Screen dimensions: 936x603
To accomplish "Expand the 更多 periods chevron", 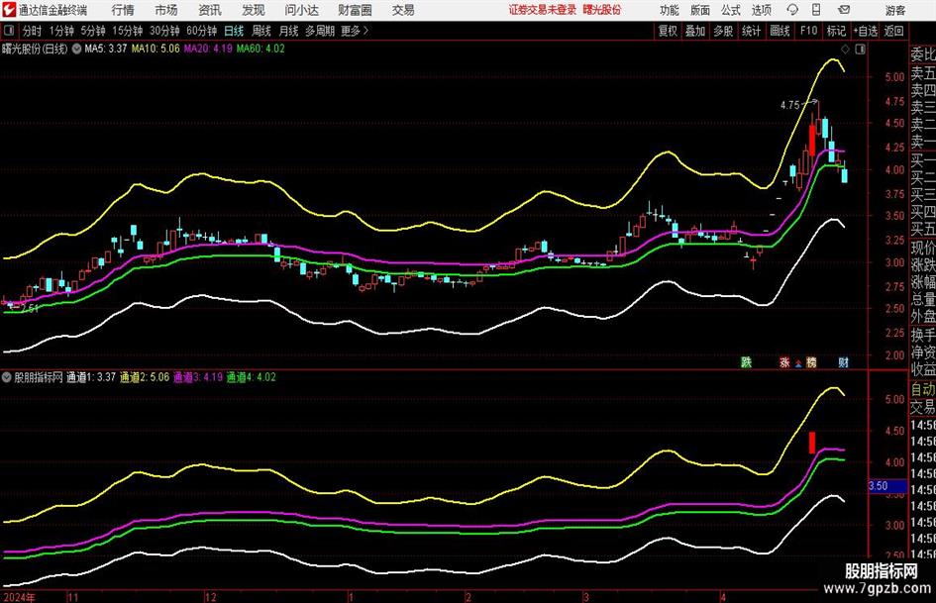I will click(x=365, y=31).
